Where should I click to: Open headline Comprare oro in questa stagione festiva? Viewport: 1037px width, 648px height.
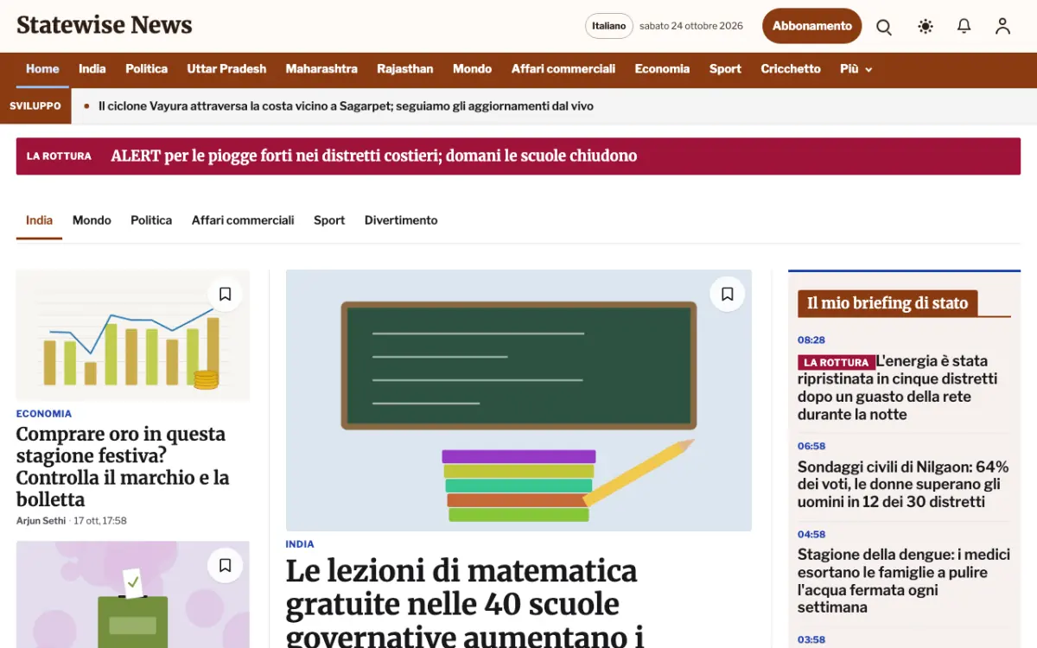pyautogui.click(x=123, y=467)
